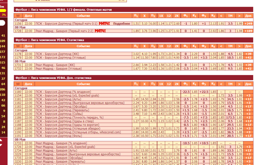Choose over 3.5 total odds 1.99 for event 1156

tap(239, 24)
